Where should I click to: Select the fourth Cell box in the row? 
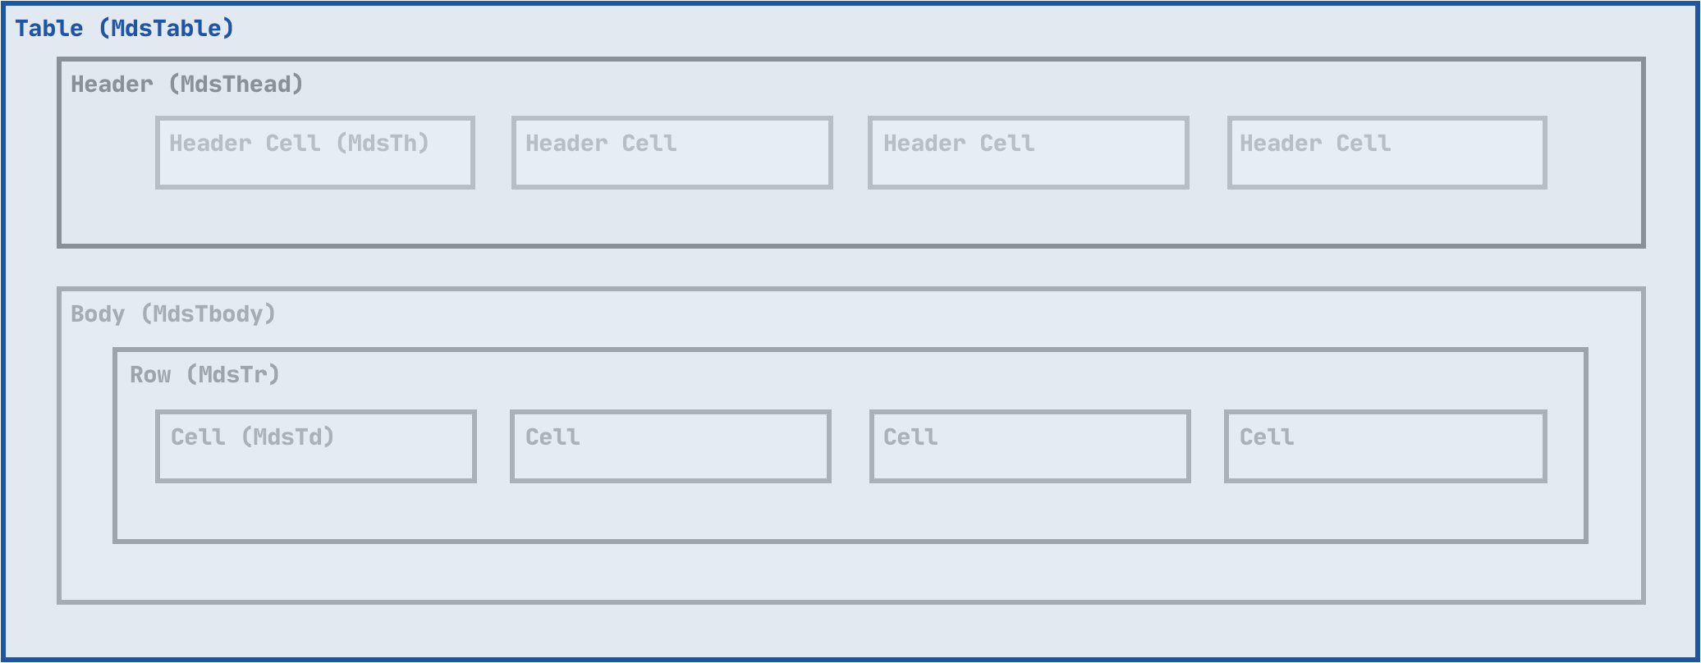(1385, 446)
